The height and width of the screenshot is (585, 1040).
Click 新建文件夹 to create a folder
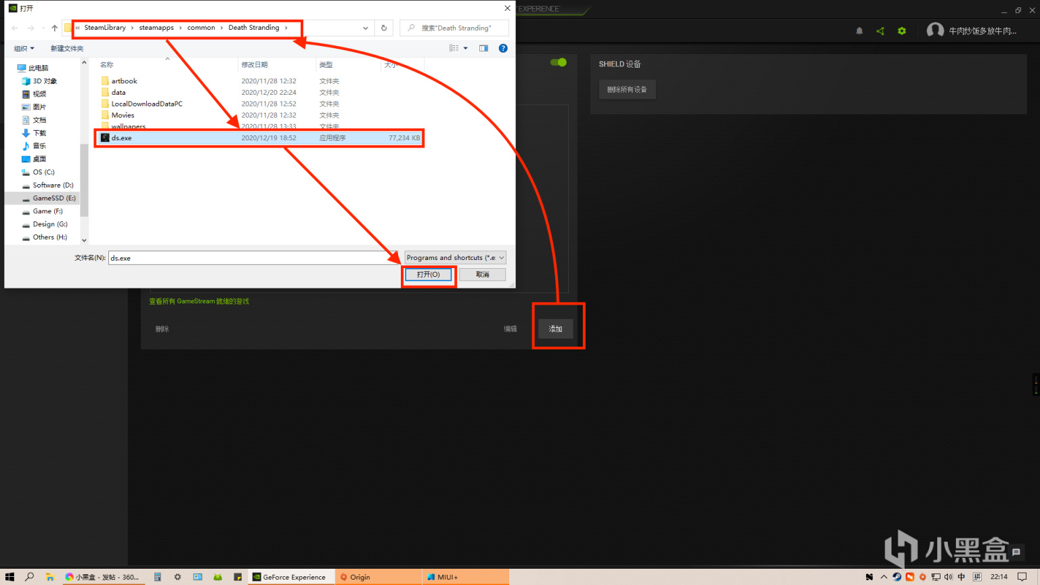coord(67,48)
